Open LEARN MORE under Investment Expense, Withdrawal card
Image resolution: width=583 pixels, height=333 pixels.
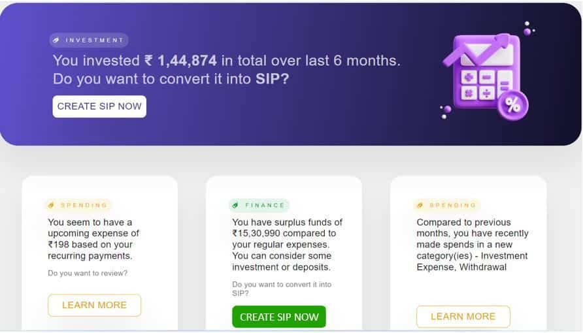[463, 316]
